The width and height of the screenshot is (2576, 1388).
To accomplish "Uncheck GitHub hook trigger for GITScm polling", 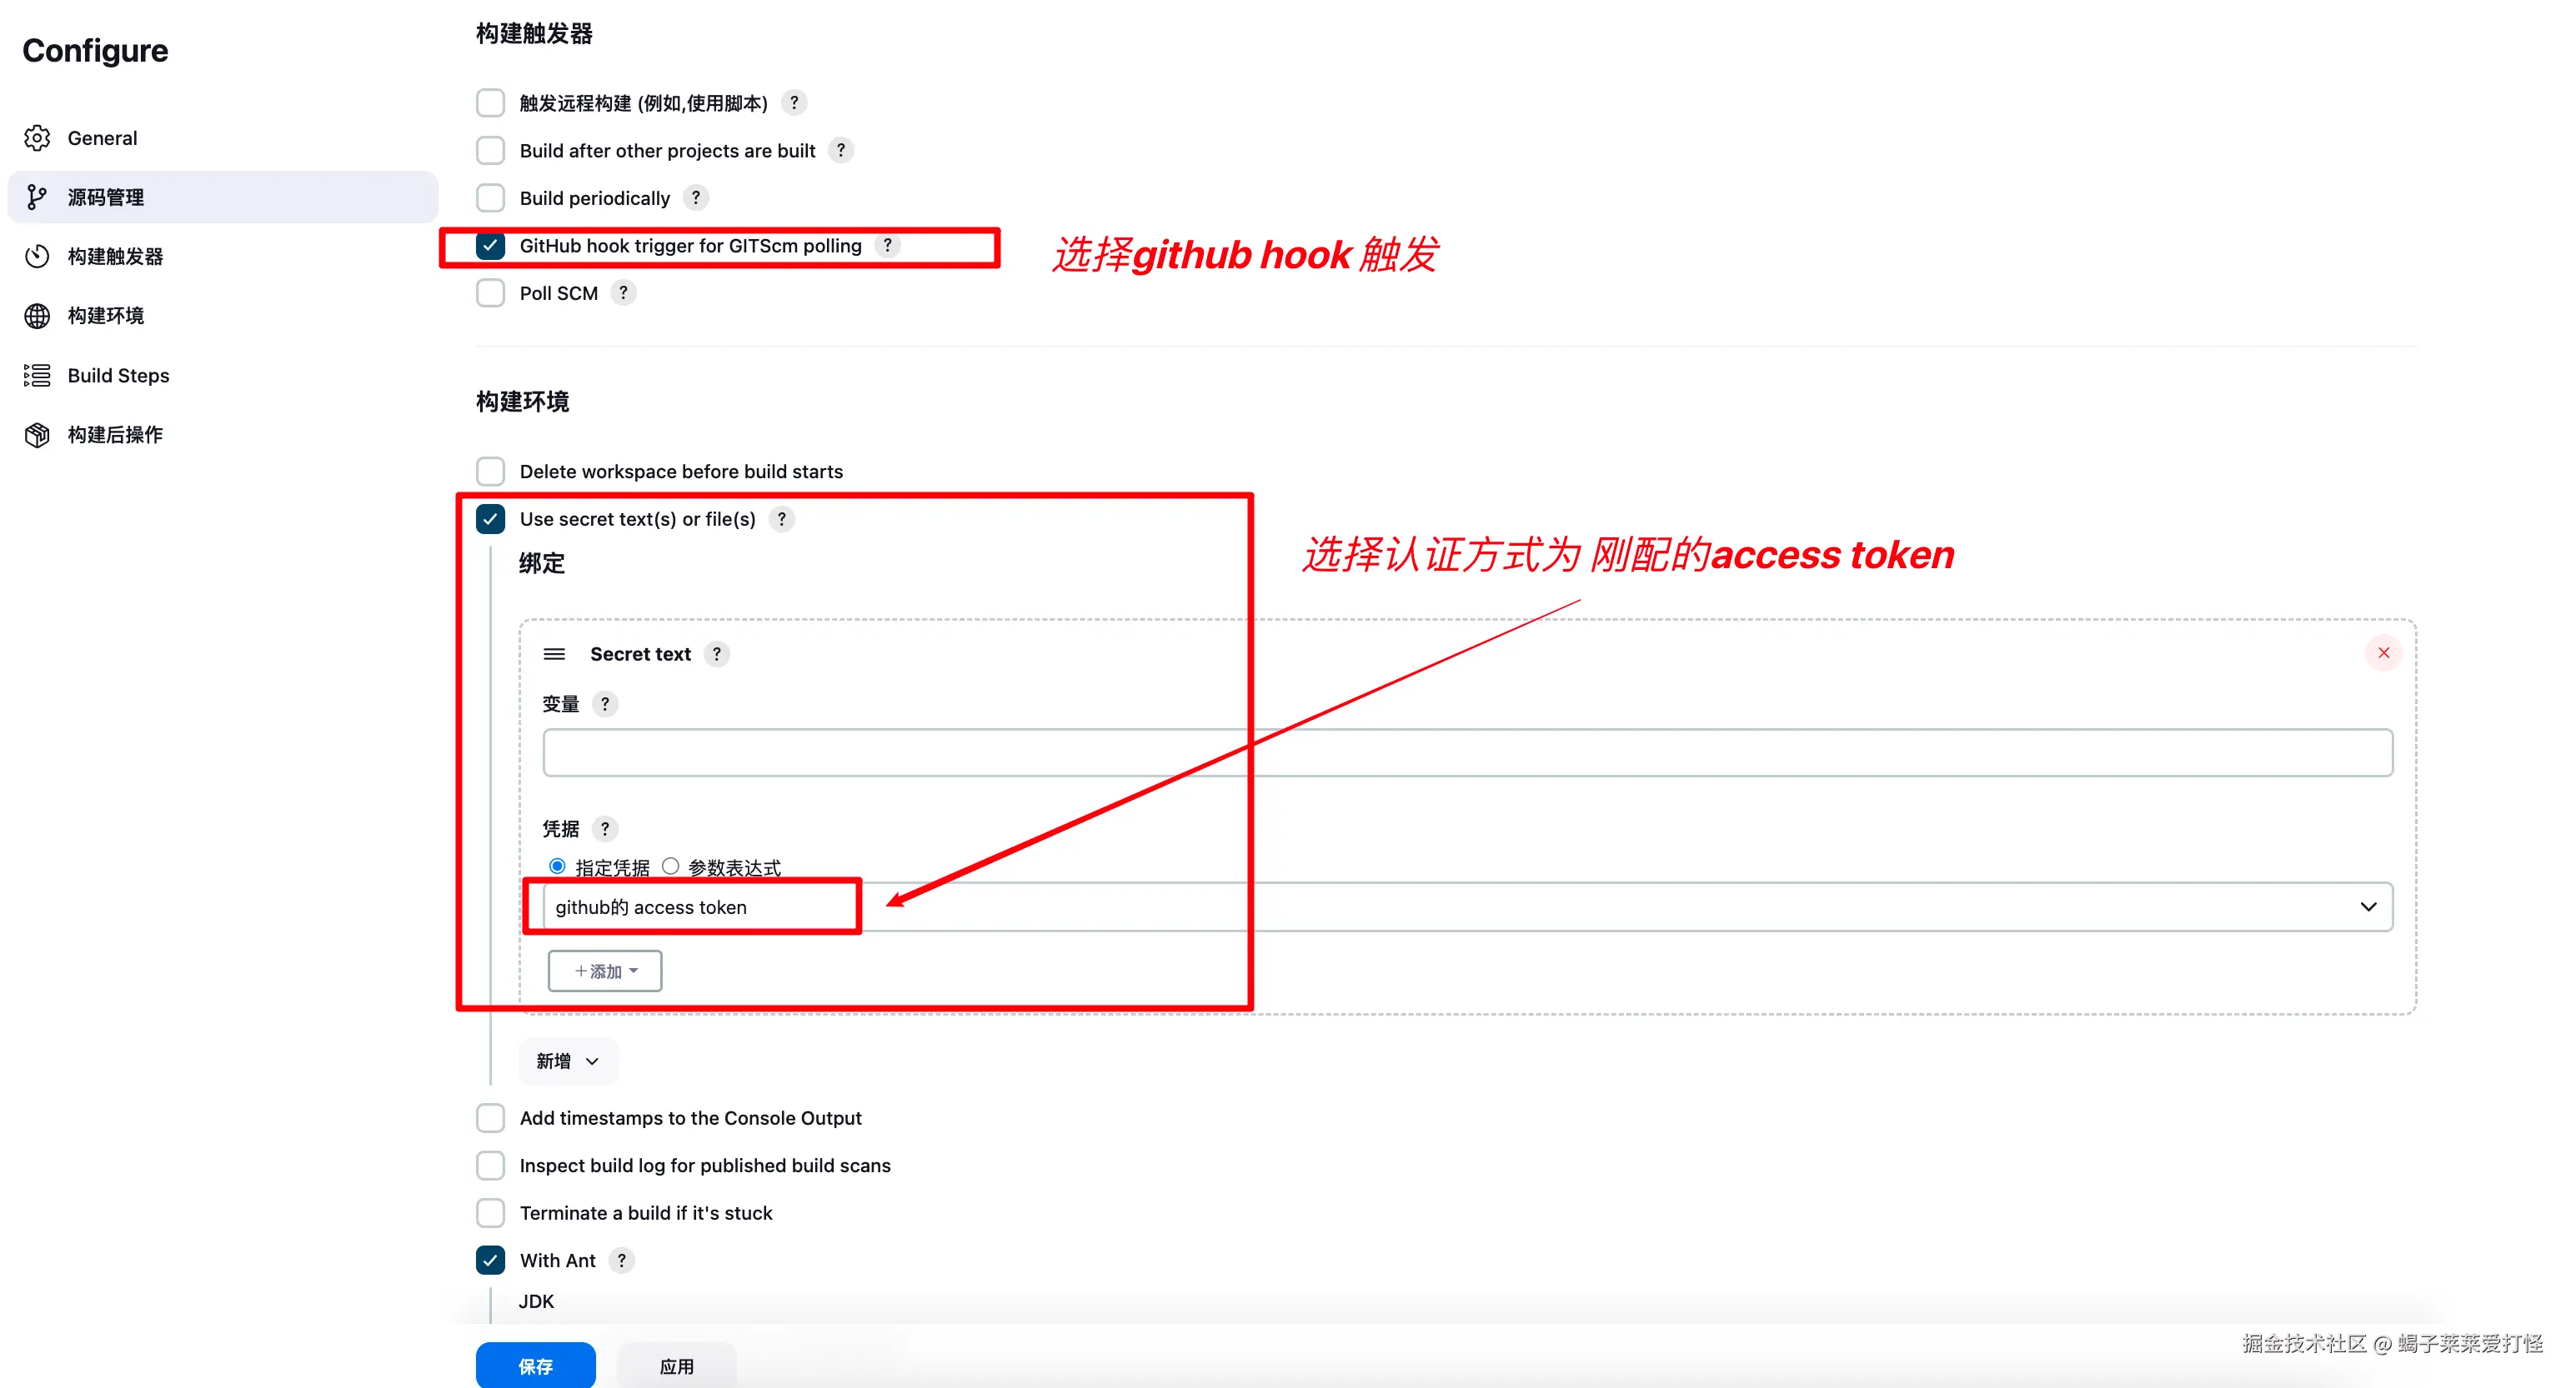I will [490, 246].
